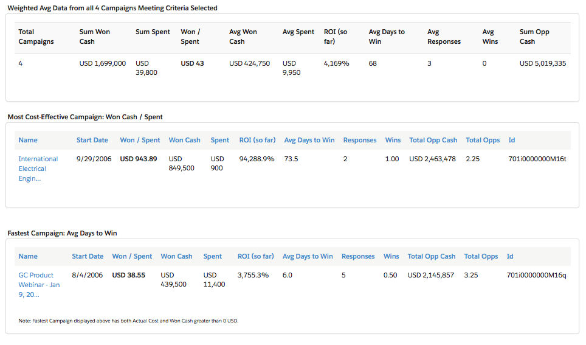Click Won Cash header in Most Cost-Effective table
This screenshot has width=586, height=345.
point(184,140)
